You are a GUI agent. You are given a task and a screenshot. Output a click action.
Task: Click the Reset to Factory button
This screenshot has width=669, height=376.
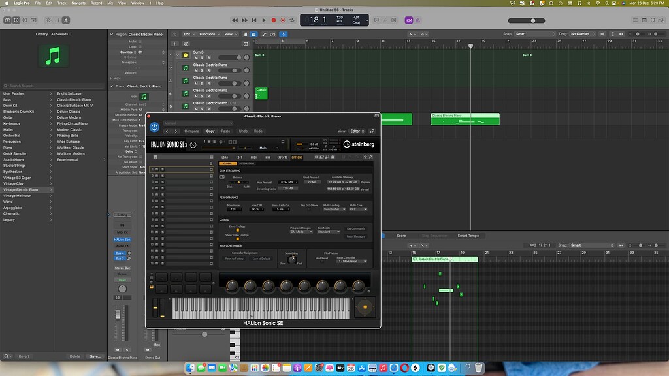pos(234,258)
